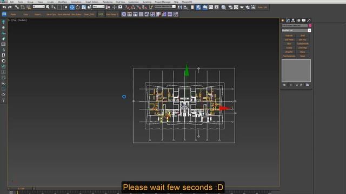346x194 pixels.
Task: Select the rectangular selection region tool
Action: click(59, 7)
